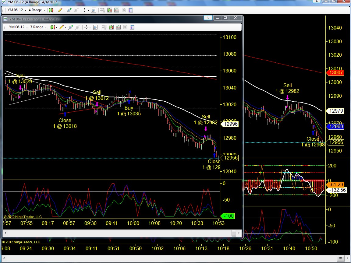Click the 12979 price marker on 4 Range axis

335,111
